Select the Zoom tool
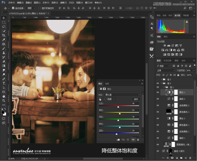 [4, 101]
